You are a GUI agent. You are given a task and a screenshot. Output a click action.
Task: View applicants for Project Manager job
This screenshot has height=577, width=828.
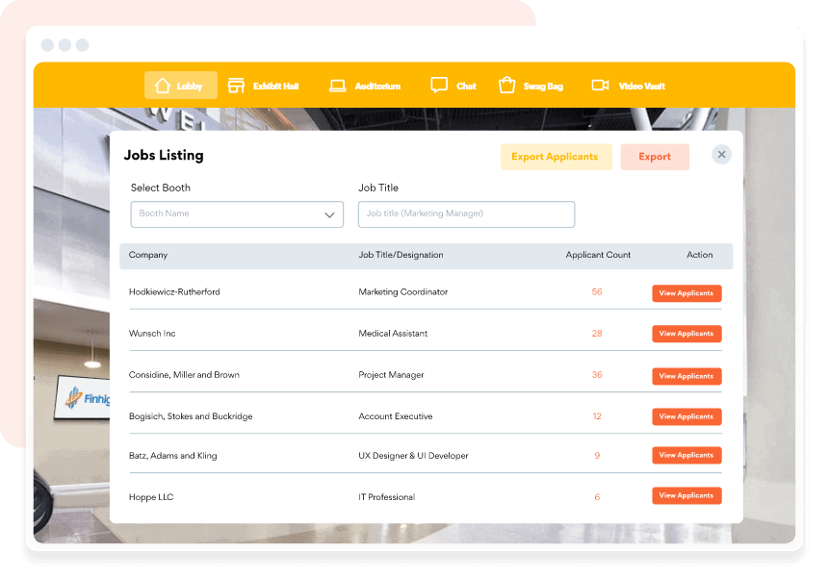pos(686,376)
